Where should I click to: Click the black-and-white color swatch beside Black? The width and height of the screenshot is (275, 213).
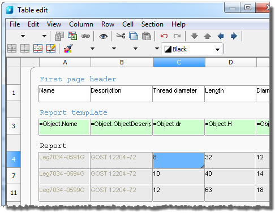(x=168, y=49)
